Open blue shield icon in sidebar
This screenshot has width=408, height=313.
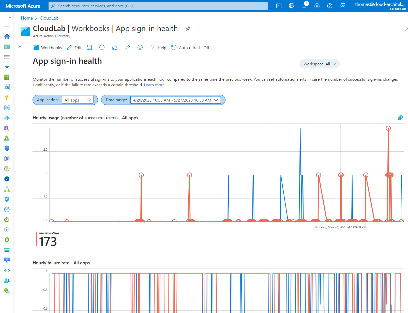click(x=7, y=148)
